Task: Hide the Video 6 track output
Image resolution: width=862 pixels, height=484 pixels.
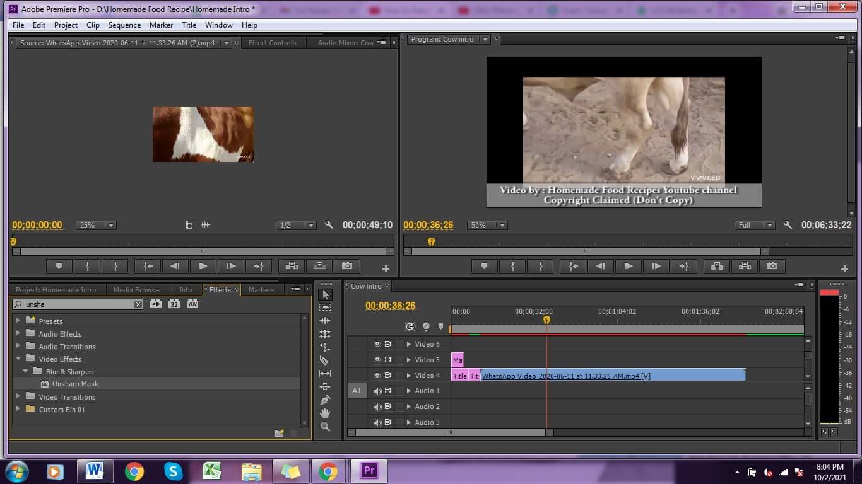Action: (x=377, y=344)
